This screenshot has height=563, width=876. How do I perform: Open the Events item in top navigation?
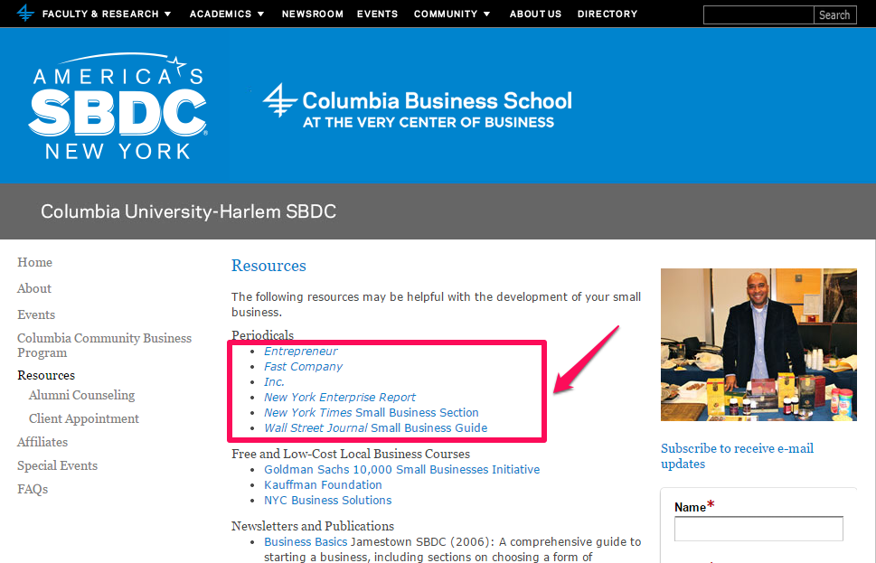coord(378,14)
